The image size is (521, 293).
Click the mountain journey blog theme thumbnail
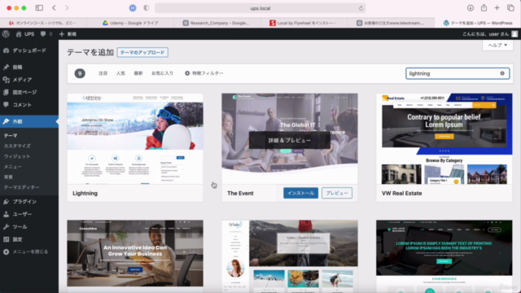point(290,256)
